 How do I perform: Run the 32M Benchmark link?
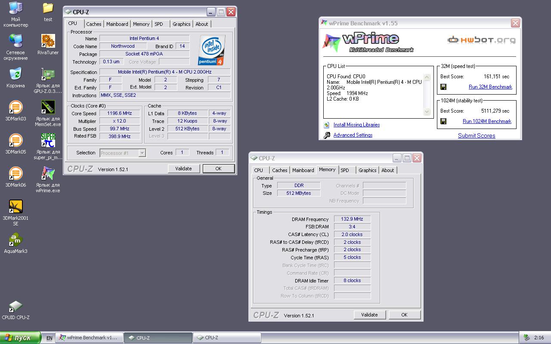pos(490,87)
